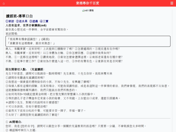Screen dimensions: 176x132
Task: Click line ①請問你有聽過兒童讀經班嗎
Action: point(25,78)
